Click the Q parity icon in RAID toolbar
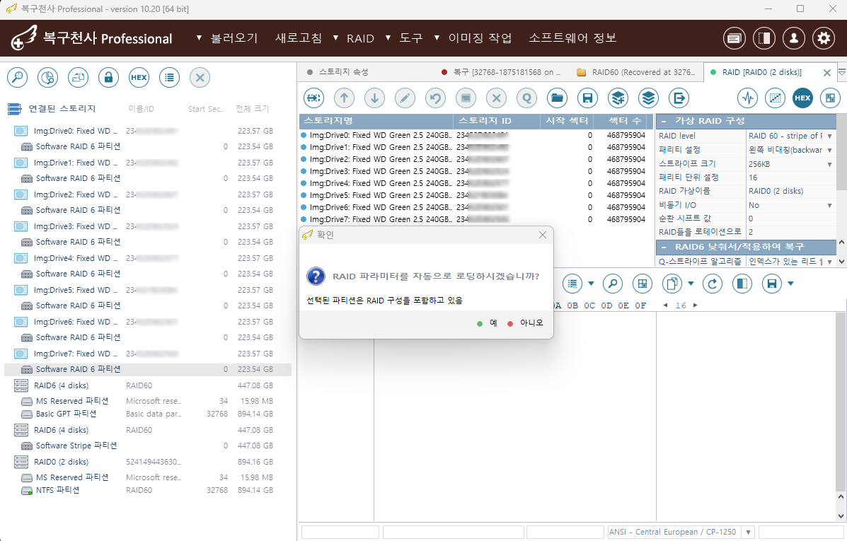 [x=526, y=98]
